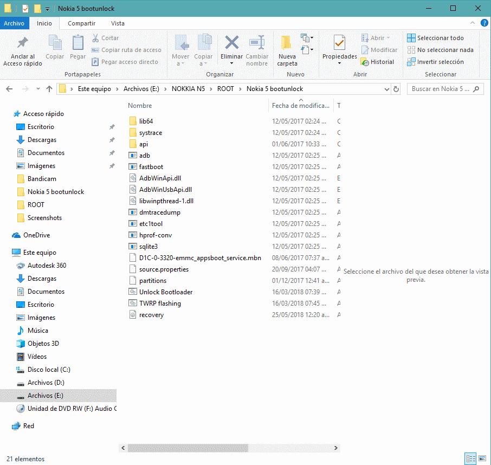491x465 pixels.
Task: Open Archivos (D:) drive
Action: tap(46, 383)
